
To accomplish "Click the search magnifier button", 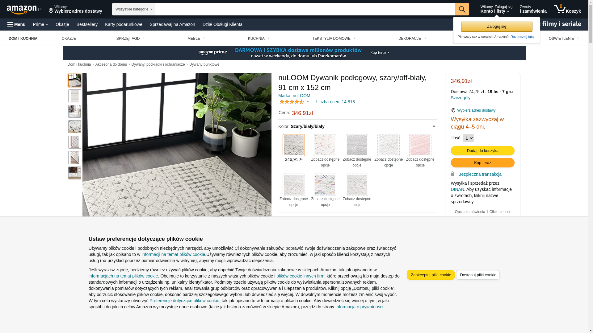I will click(462, 9).
